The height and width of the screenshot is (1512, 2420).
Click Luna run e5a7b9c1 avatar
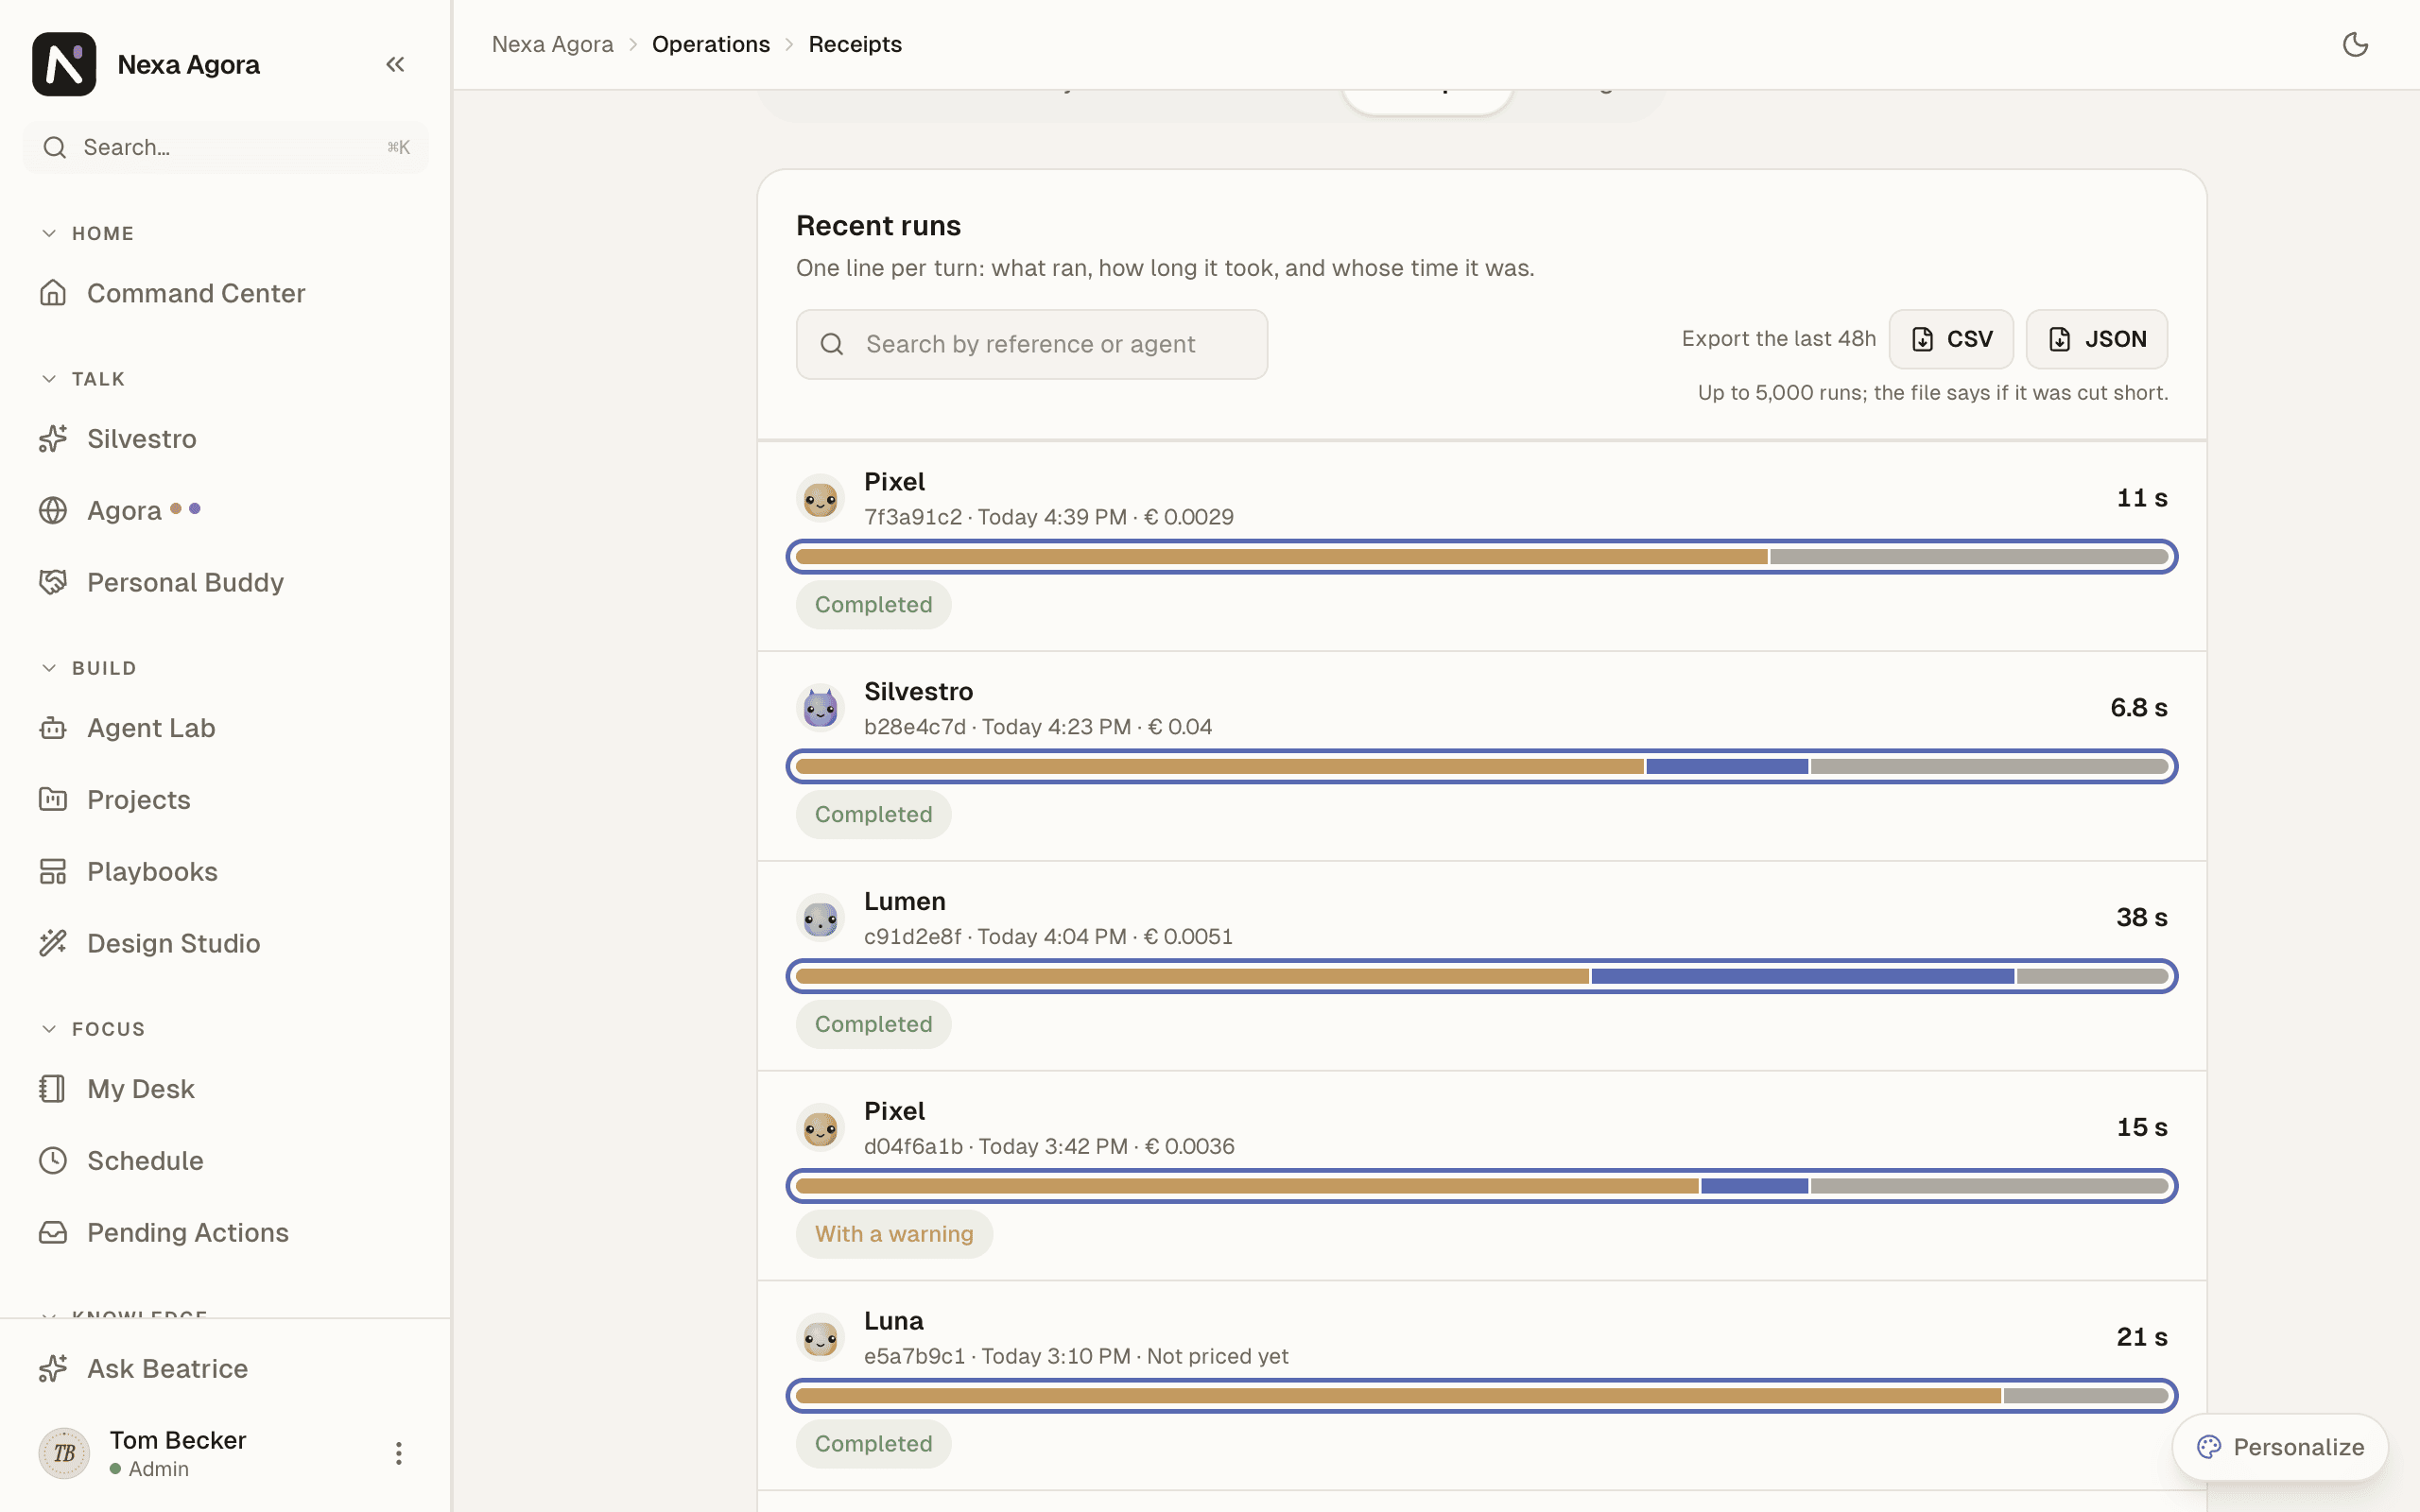[820, 1337]
